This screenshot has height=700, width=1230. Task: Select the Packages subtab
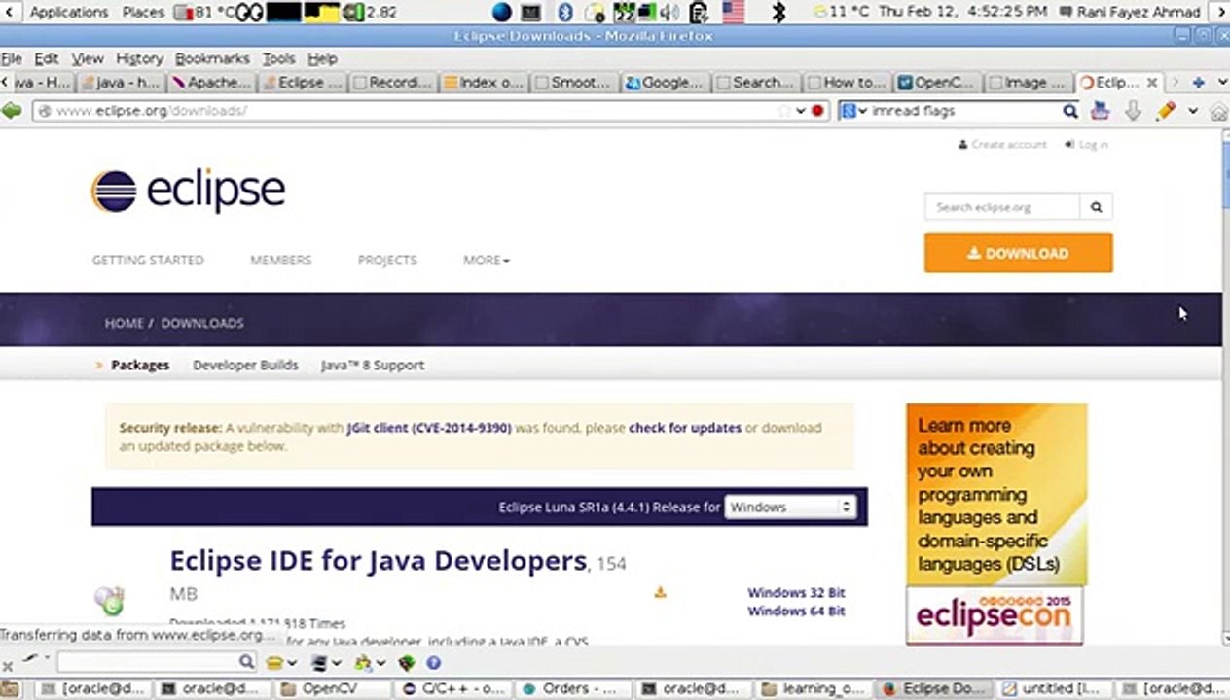pos(140,365)
